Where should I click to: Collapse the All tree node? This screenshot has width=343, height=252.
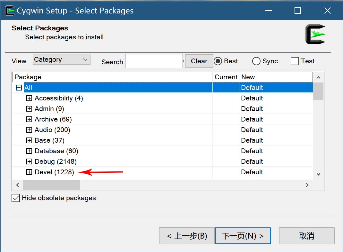tap(19, 88)
